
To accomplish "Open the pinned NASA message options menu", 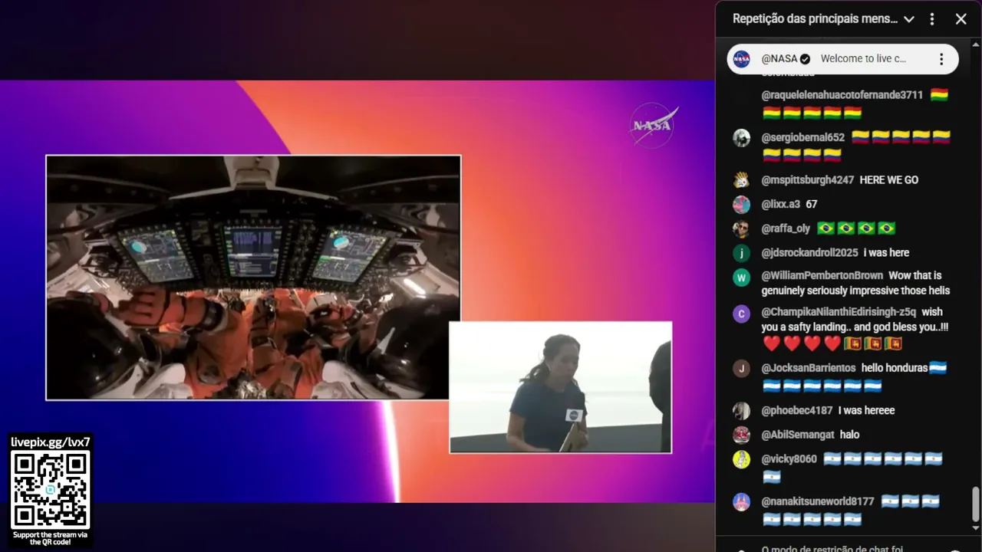I will click(941, 59).
